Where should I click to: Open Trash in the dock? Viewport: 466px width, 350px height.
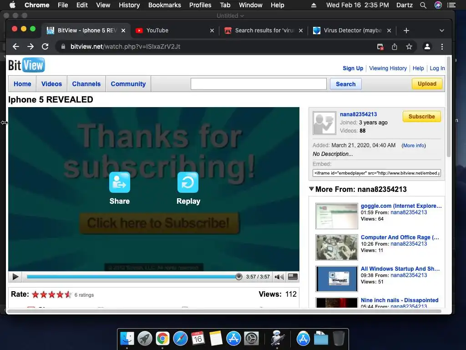(x=339, y=339)
